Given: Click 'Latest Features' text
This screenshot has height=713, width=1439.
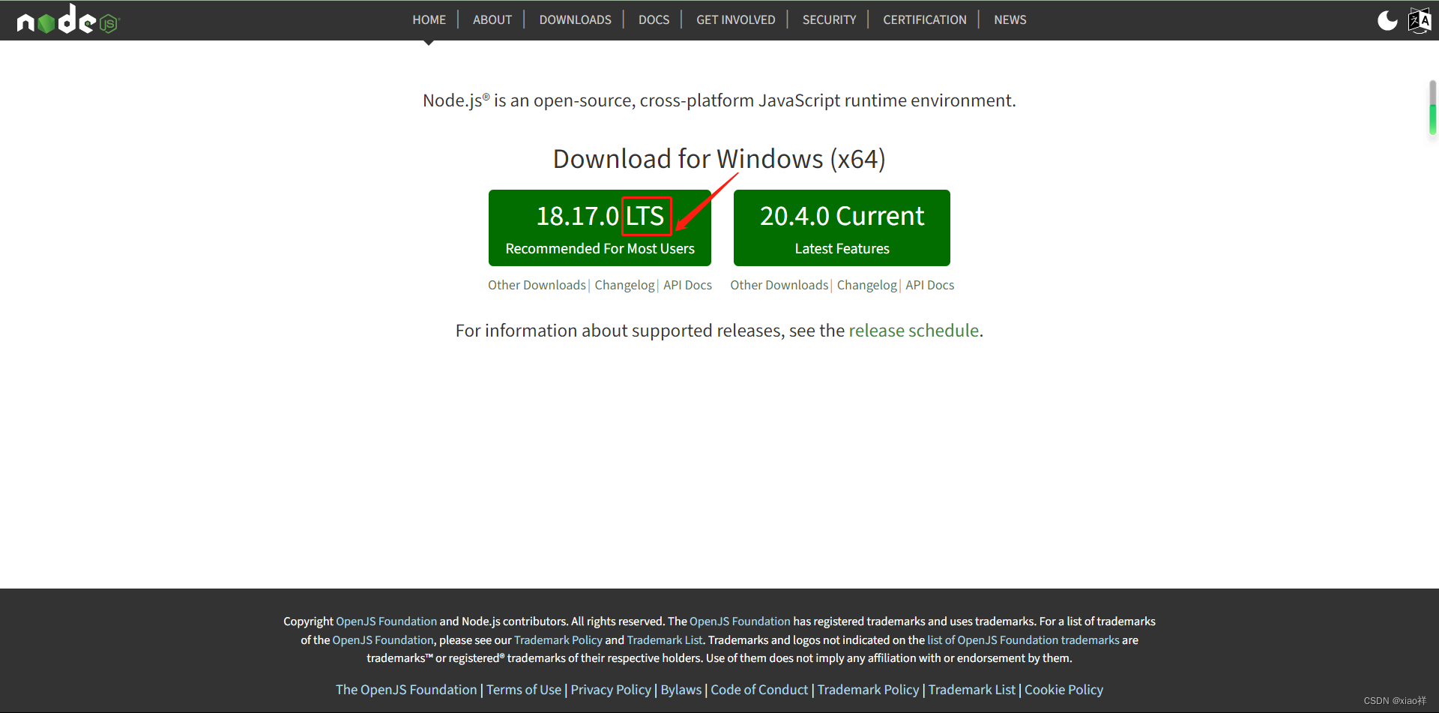Looking at the screenshot, I should [842, 249].
